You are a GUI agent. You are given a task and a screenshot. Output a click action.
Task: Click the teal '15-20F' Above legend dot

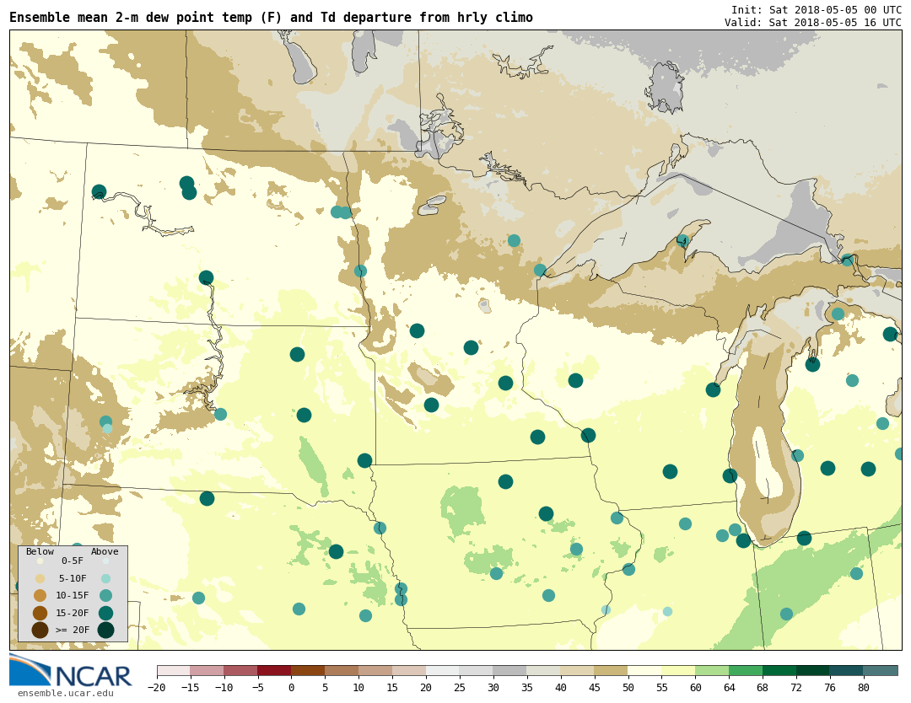[105, 613]
